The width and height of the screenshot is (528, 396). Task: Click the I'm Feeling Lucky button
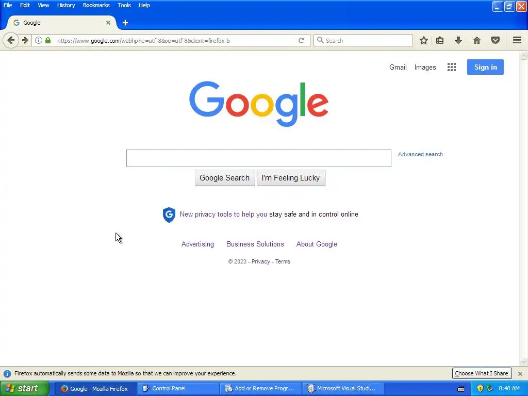291,178
